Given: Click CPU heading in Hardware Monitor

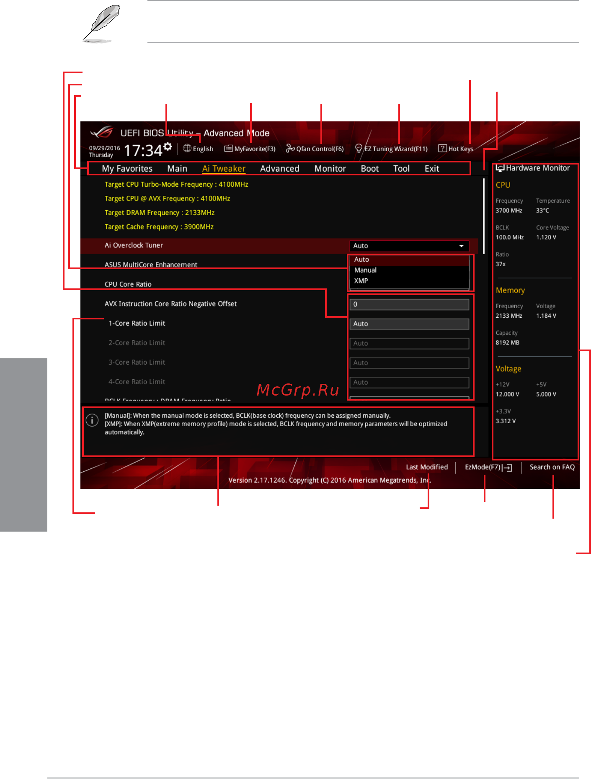Looking at the screenshot, I should (x=503, y=185).
